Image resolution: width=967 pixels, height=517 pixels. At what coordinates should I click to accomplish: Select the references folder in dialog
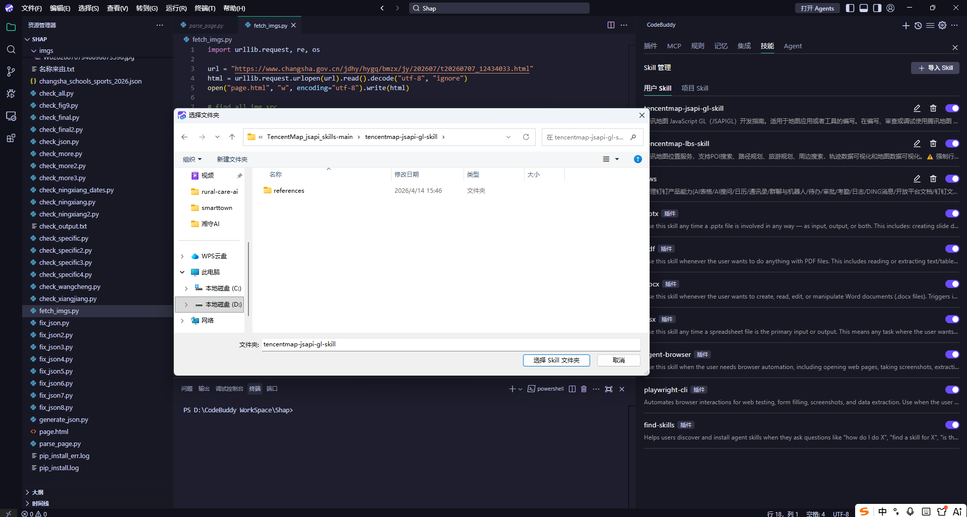[x=289, y=191]
